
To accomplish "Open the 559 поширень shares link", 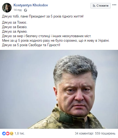I will coord(105,133).
